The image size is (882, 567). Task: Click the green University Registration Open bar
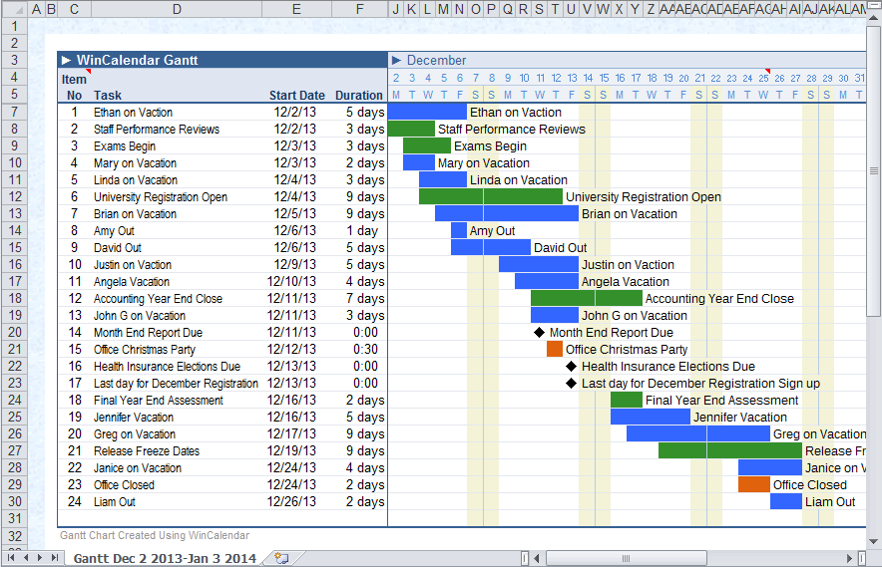click(x=490, y=197)
